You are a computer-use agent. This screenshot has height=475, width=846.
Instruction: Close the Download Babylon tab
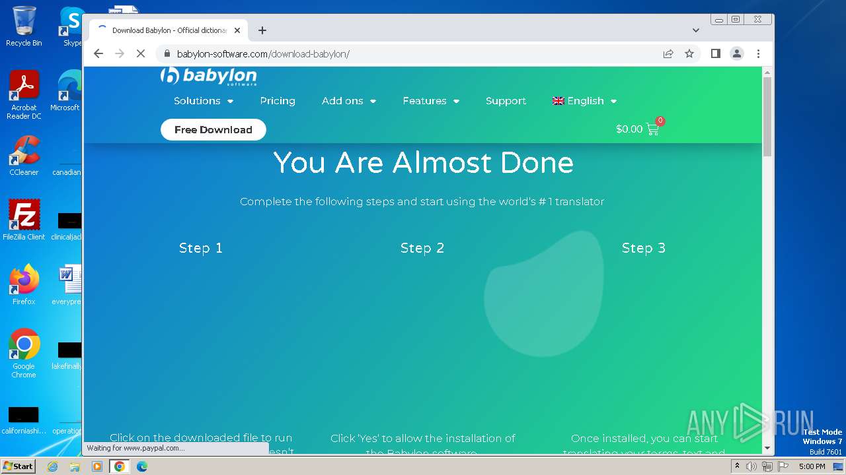click(237, 30)
